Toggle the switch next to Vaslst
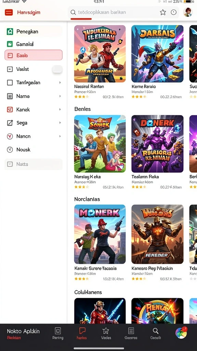Viewport: 197px width, 351px height. click(57, 69)
